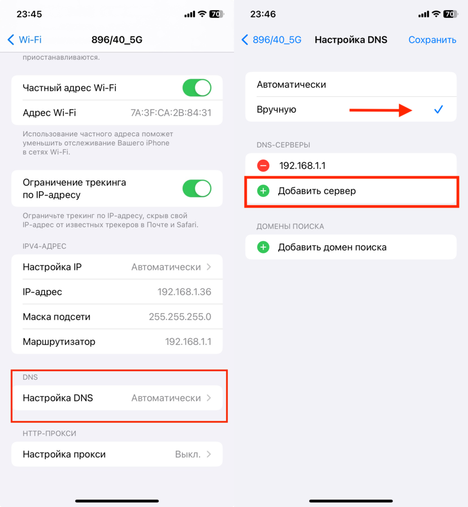The height and width of the screenshot is (507, 468).
Task: Select Автоматически DNS mode option
Action: pos(351,84)
